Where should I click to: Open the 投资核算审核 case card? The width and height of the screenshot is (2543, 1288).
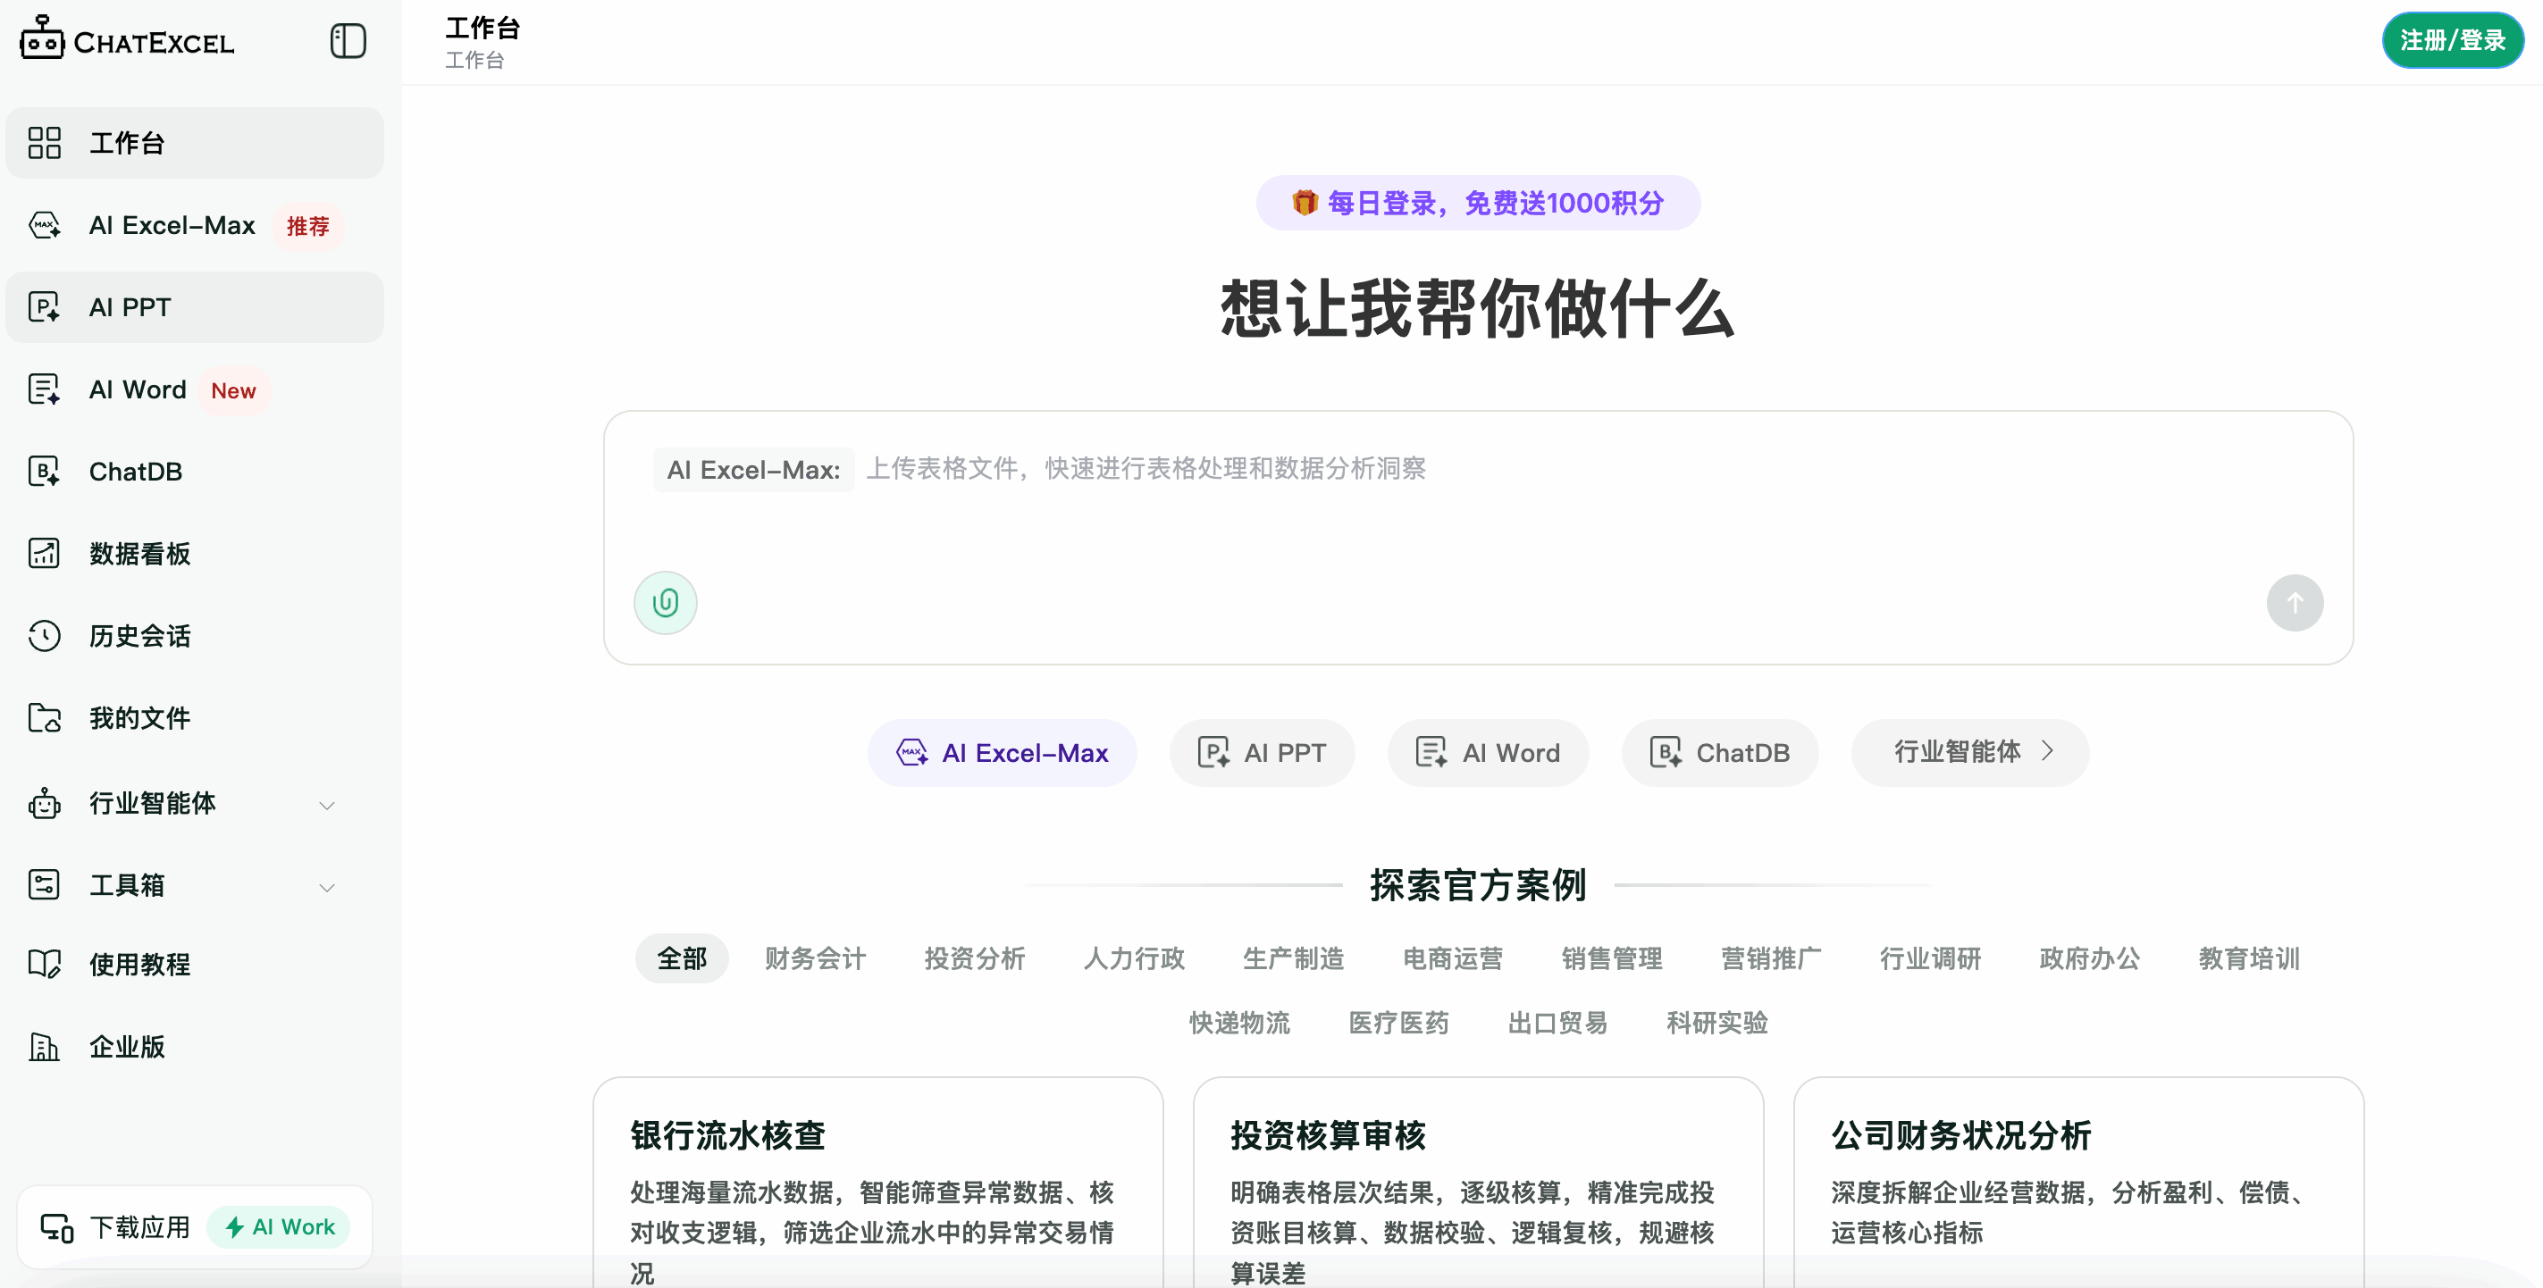(1478, 1183)
